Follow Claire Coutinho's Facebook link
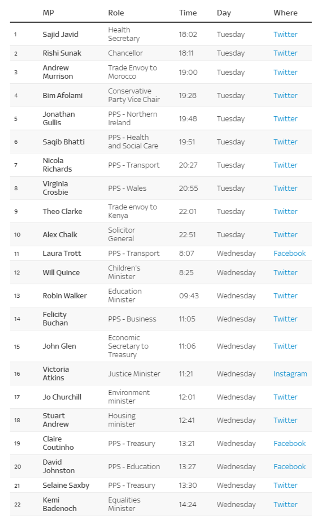Image resolution: width=315 pixels, height=517 pixels. [x=289, y=444]
